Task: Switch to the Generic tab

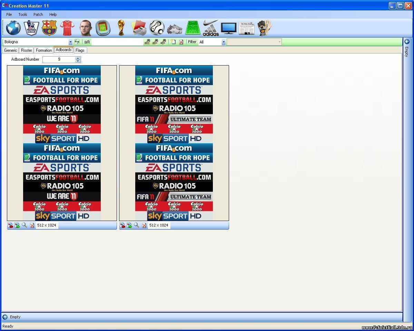Action: [x=10, y=50]
